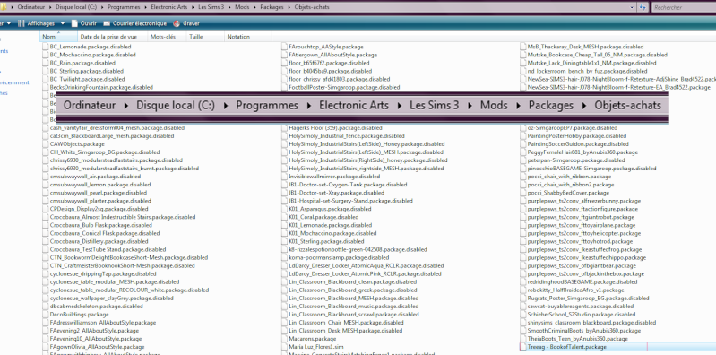The image size is (716, 355).
Task: Go to Programmes in the address bar
Action: [x=123, y=8]
